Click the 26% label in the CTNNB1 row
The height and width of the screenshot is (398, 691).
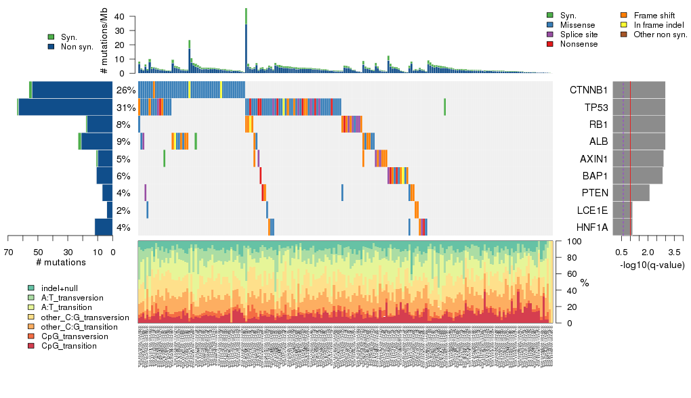pos(126,90)
